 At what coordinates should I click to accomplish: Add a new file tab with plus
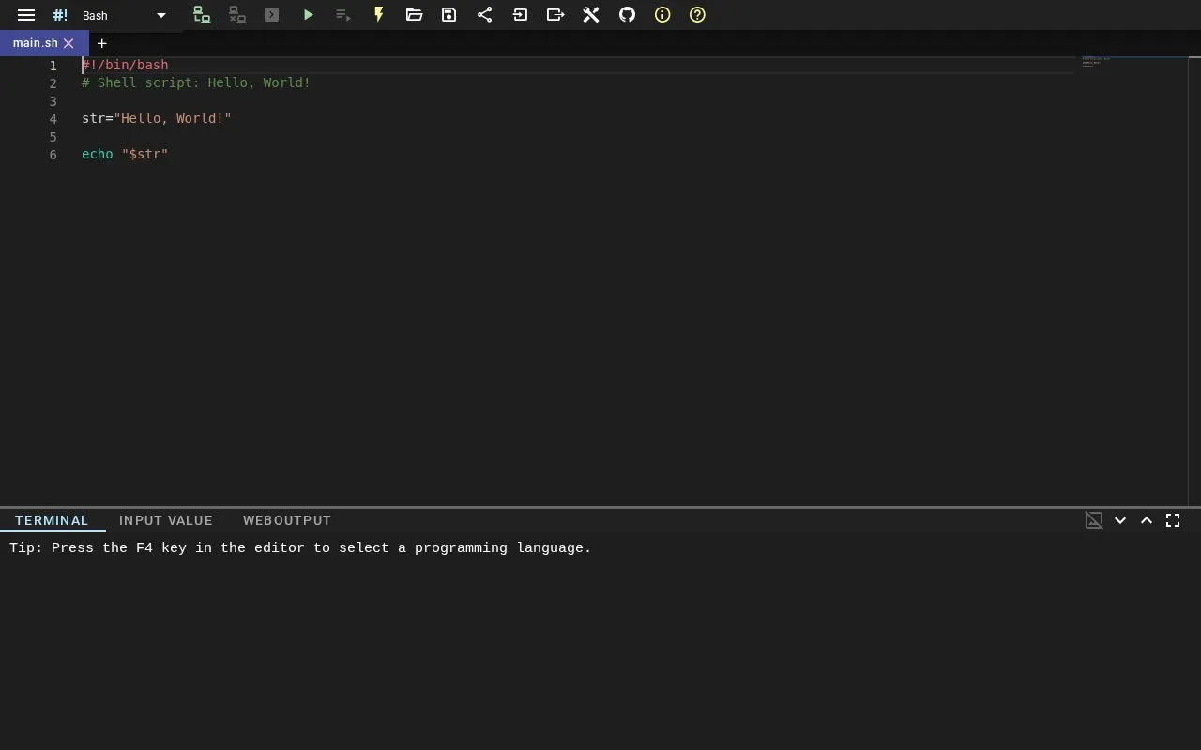[x=102, y=43]
